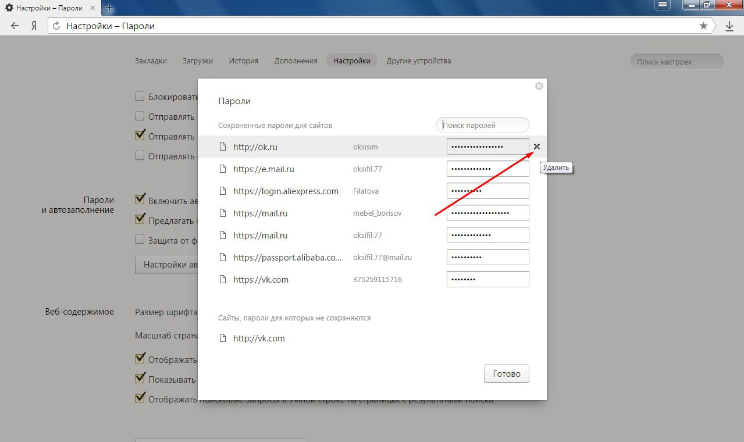Click the X delete icon for ok.ru password
This screenshot has width=744, height=442.
(x=536, y=147)
